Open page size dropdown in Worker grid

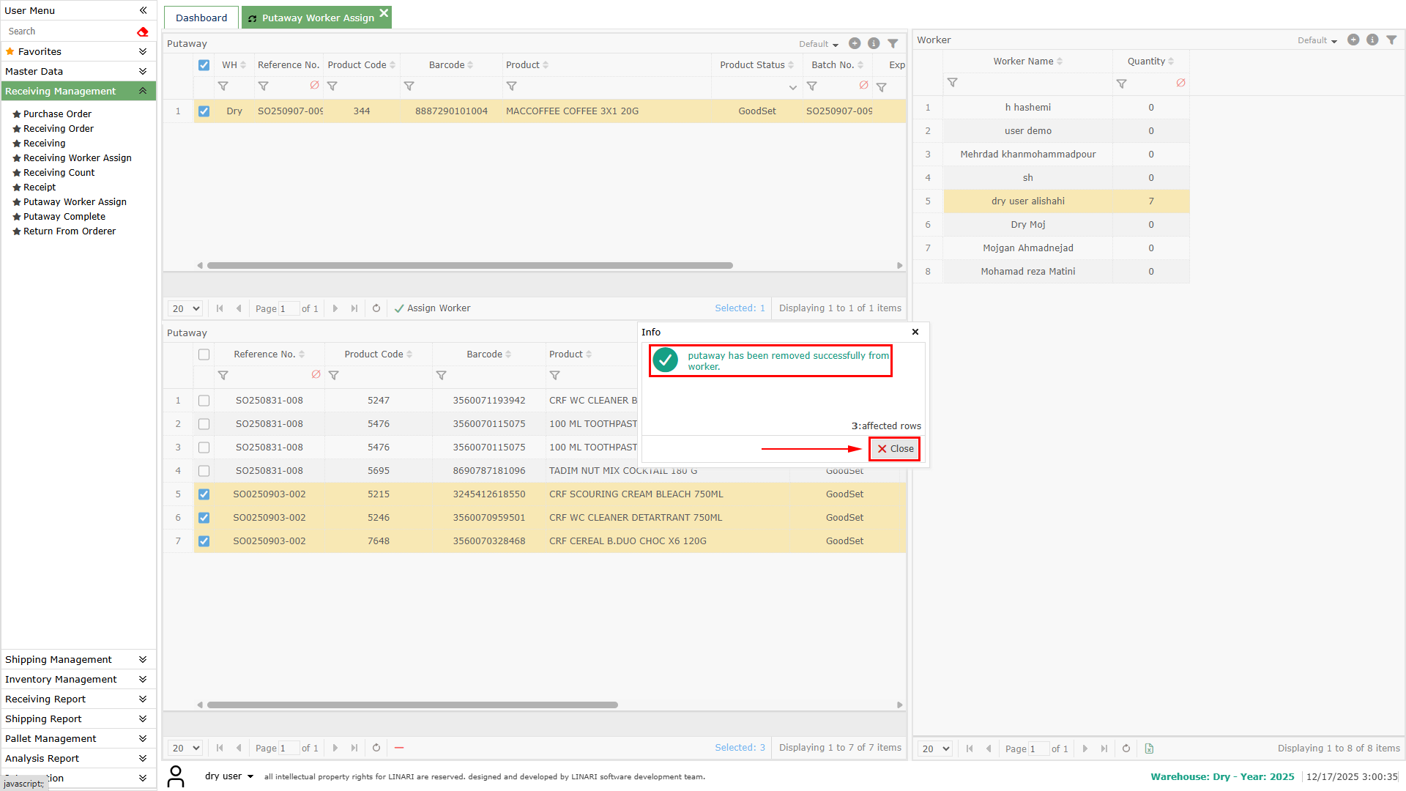point(935,749)
